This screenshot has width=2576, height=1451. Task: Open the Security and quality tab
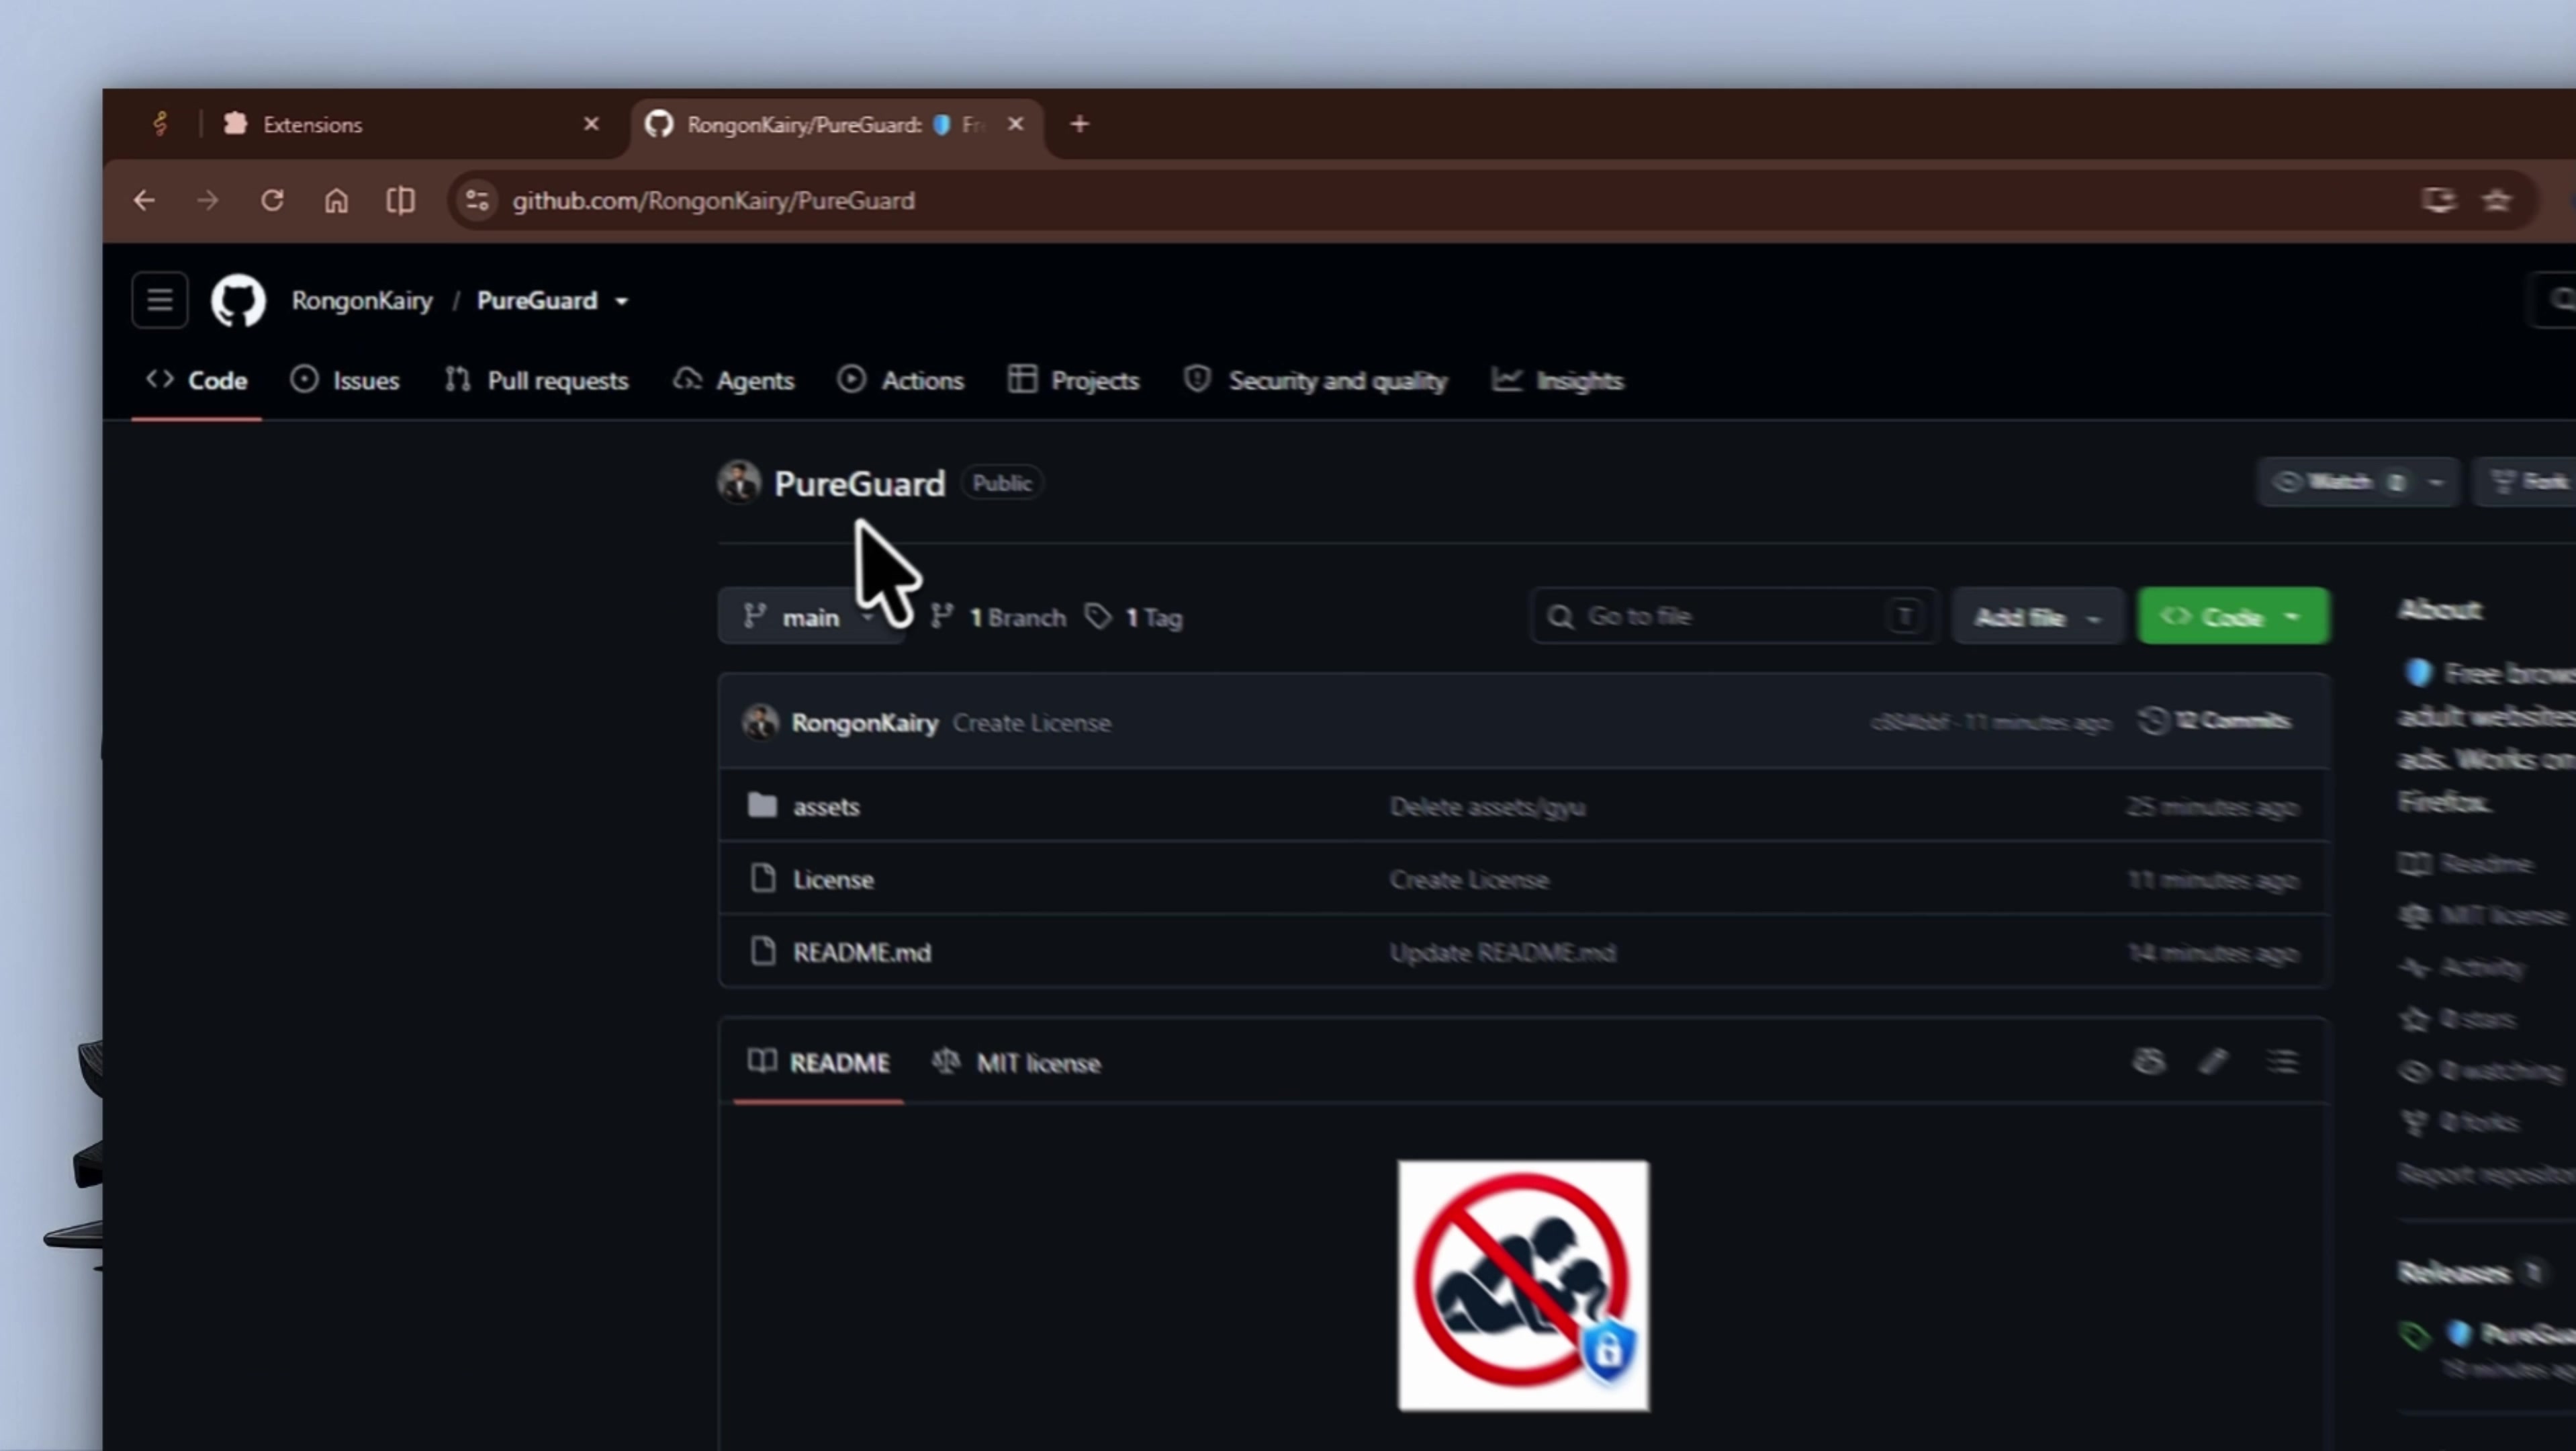coord(1315,380)
